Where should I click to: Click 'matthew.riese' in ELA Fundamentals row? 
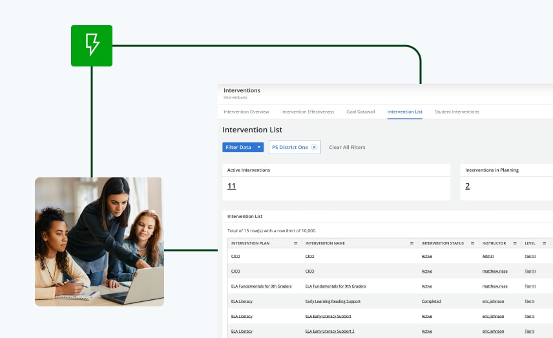point(495,286)
